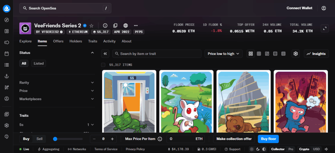Image resolution: width=335 pixels, height=153 pixels.
Task: Show Max Price Per Item info tooltip
Action: click(160, 139)
